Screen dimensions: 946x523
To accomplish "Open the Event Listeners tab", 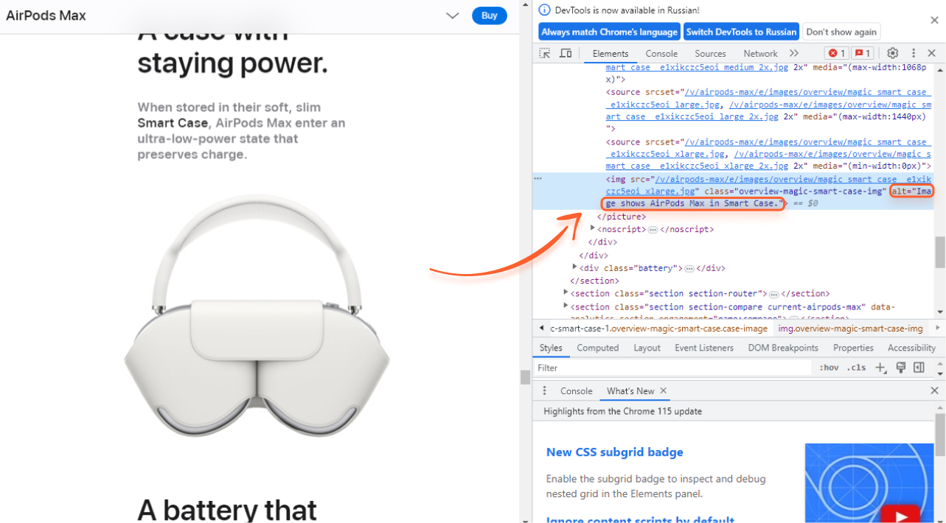I will coord(704,348).
